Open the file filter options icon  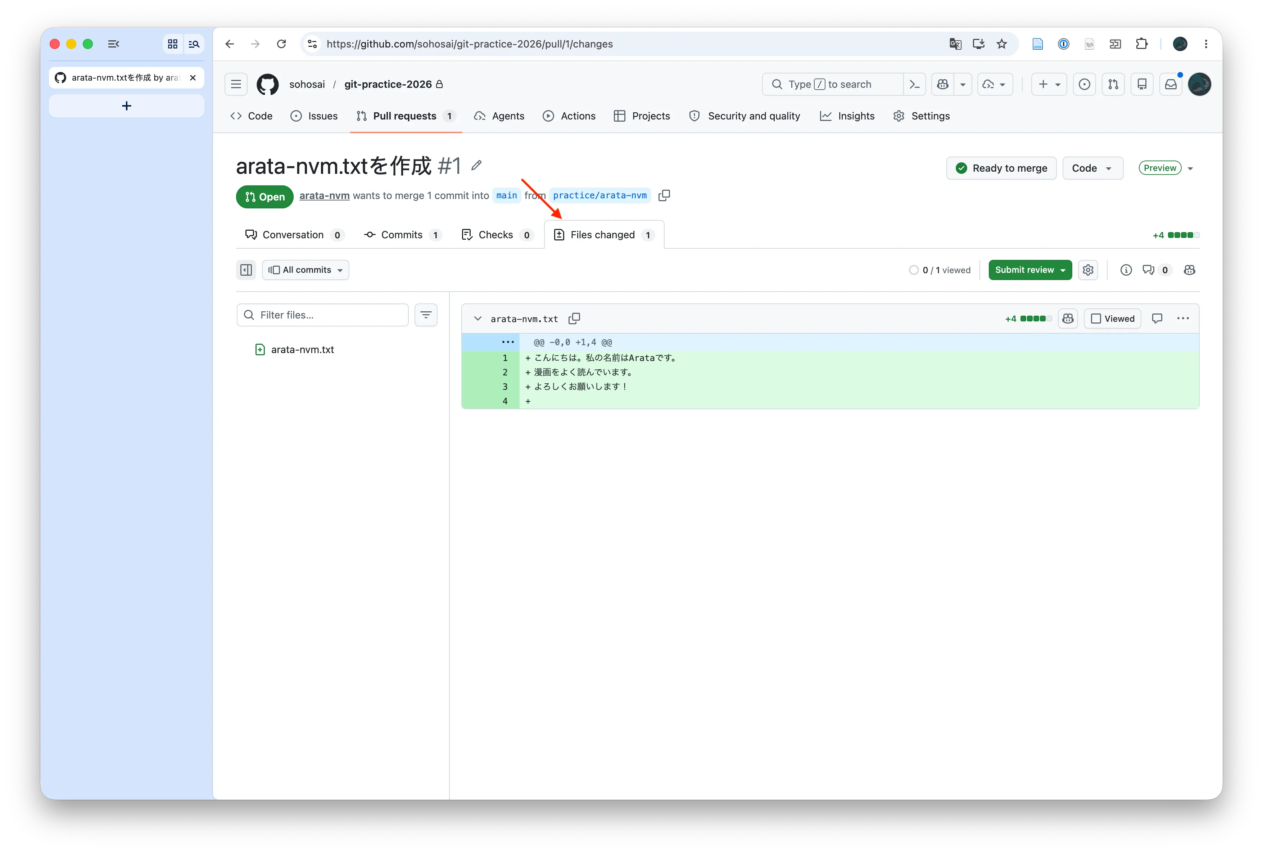click(426, 315)
